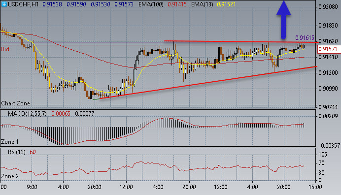Click the red upper resistance trendline
The width and height of the screenshot is (341, 195).
[240, 41]
